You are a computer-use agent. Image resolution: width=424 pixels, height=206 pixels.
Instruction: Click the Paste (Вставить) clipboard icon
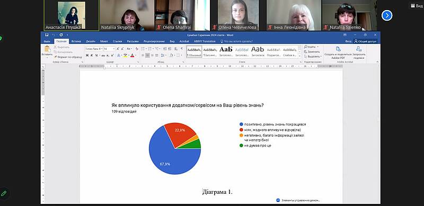47,49
